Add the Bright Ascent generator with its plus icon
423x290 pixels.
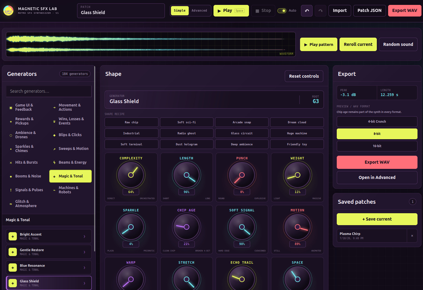click(13, 236)
